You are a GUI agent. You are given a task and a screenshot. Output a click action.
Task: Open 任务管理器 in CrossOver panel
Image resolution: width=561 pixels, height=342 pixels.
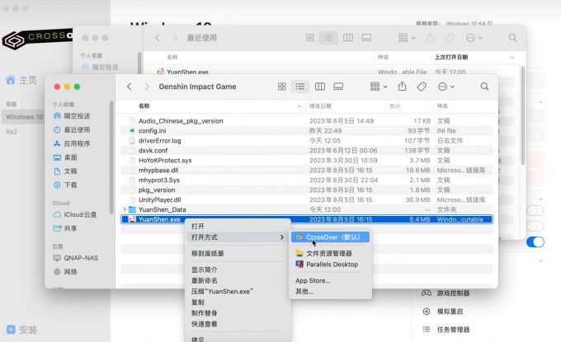[445, 330]
